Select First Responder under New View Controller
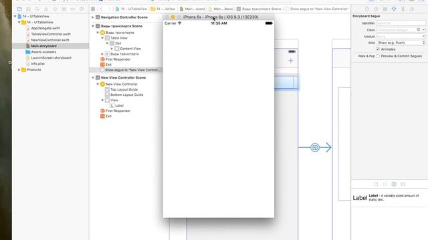The image size is (428, 240). click(x=118, y=111)
